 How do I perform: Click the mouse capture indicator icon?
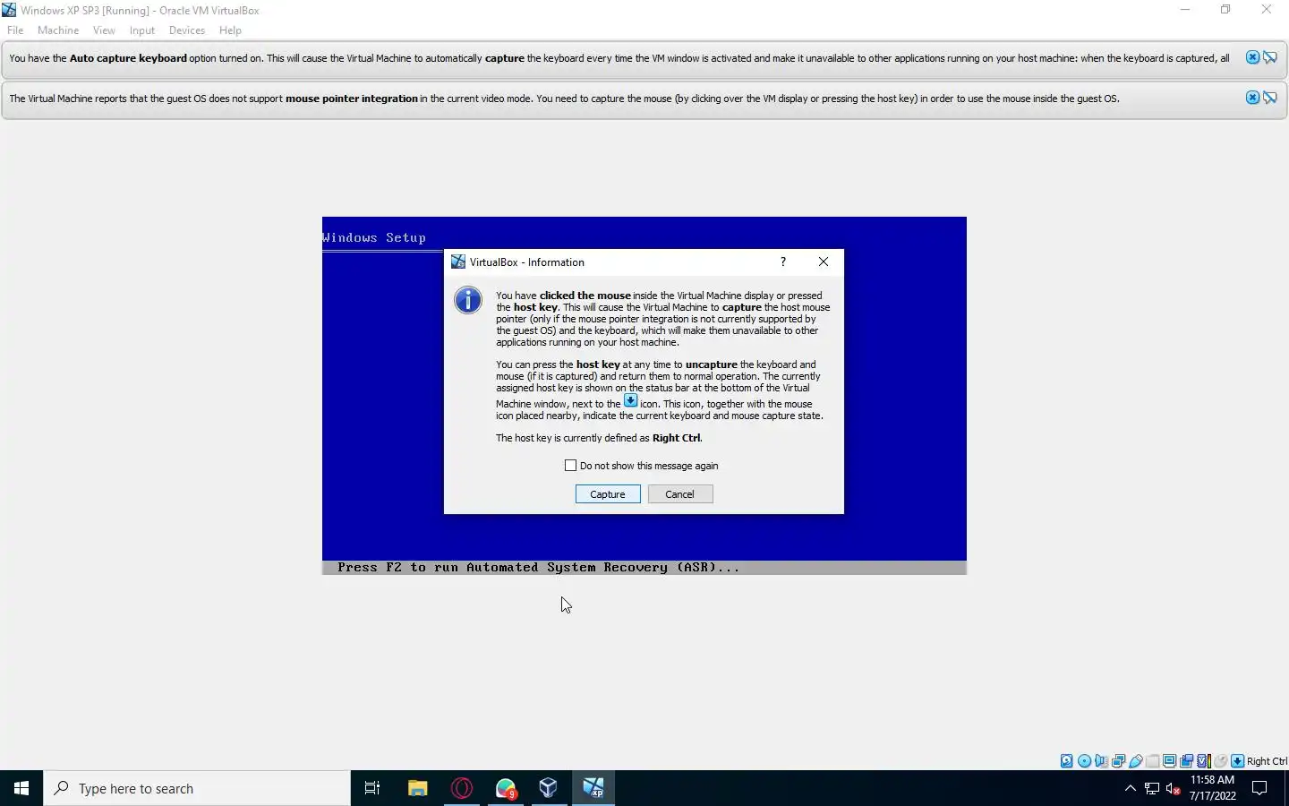click(1220, 761)
